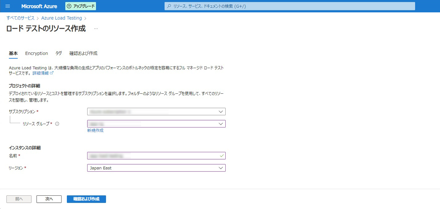Image resolution: width=440 pixels, height=209 pixels.
Task: Expand the リソース グループ dropdown
Action: tap(156, 124)
